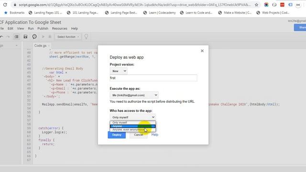This screenshot has height=172, width=306.
Task: Open current project's triggers clock icon
Action: pos(34,37)
